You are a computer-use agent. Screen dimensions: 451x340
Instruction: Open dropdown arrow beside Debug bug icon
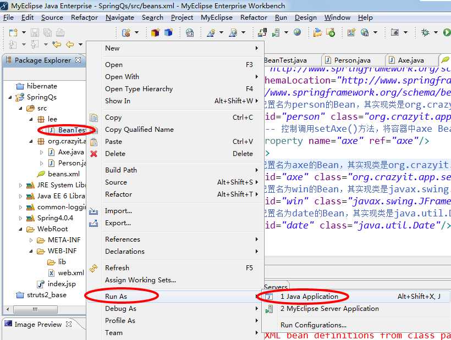pyautogui.click(x=436, y=32)
